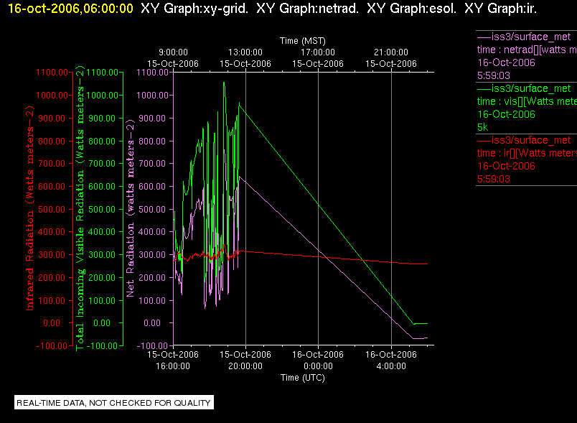Click the 17:00:00 MST tick label
This screenshot has width=577, height=423.
point(318,52)
